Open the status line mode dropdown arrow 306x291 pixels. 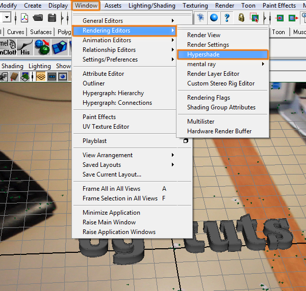coord(7,17)
